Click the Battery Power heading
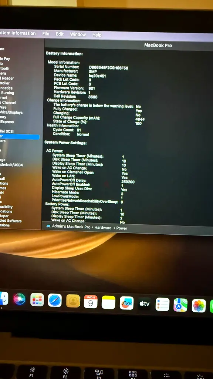Image resolution: width=213 pixels, height=379 pixels. point(57,204)
